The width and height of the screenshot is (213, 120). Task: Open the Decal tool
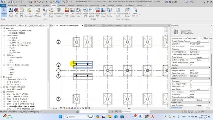(x=45, y=12)
